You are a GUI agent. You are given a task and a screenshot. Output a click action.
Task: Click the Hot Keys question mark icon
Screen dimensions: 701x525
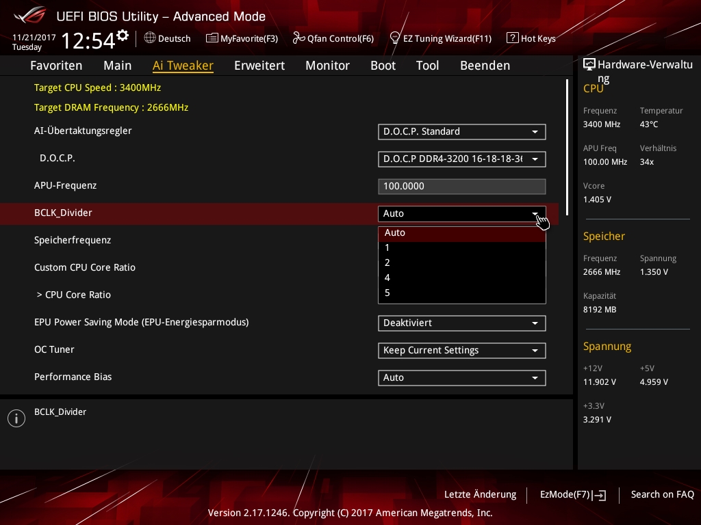pyautogui.click(x=512, y=38)
